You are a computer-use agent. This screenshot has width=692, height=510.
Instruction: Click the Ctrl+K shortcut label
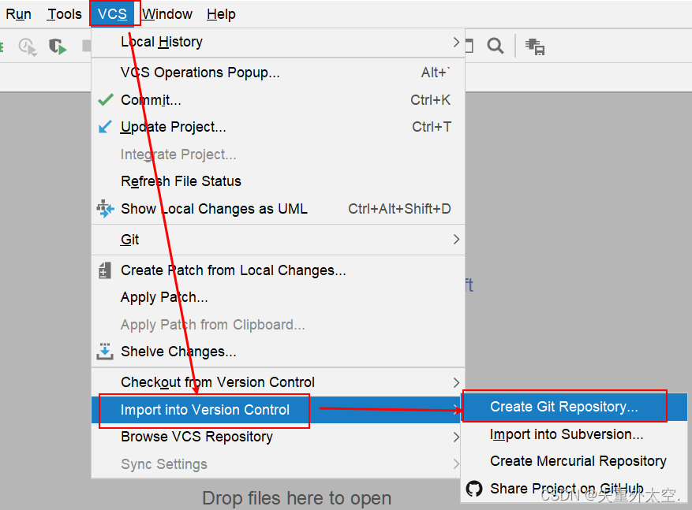pyautogui.click(x=430, y=100)
